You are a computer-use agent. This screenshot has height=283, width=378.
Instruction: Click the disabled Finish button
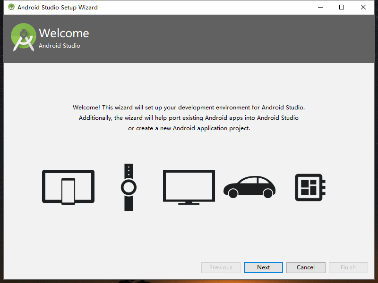(348, 267)
